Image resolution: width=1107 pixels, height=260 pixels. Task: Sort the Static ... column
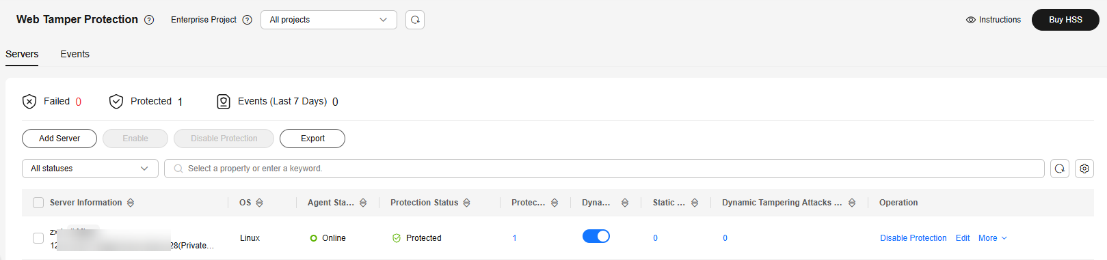tap(695, 203)
